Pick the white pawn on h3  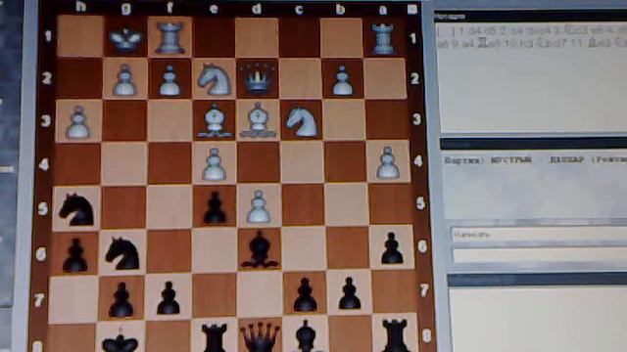pos(78,122)
